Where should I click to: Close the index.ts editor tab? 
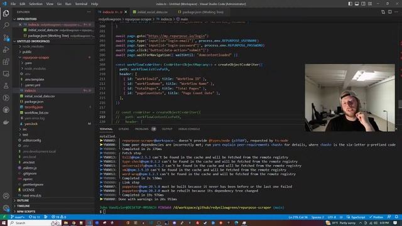coord(126,12)
